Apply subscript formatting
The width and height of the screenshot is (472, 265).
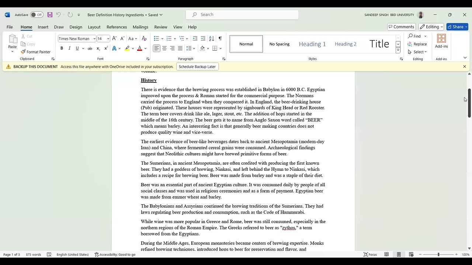pos(98,49)
